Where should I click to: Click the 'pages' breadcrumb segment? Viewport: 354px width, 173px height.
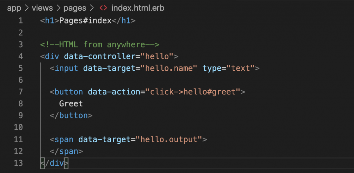(75, 8)
